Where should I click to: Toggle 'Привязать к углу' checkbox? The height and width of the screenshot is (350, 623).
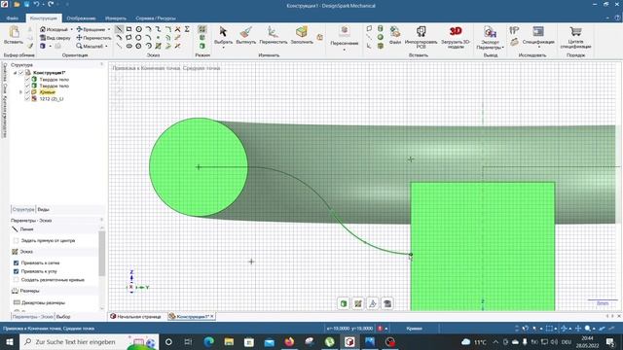pos(16,271)
